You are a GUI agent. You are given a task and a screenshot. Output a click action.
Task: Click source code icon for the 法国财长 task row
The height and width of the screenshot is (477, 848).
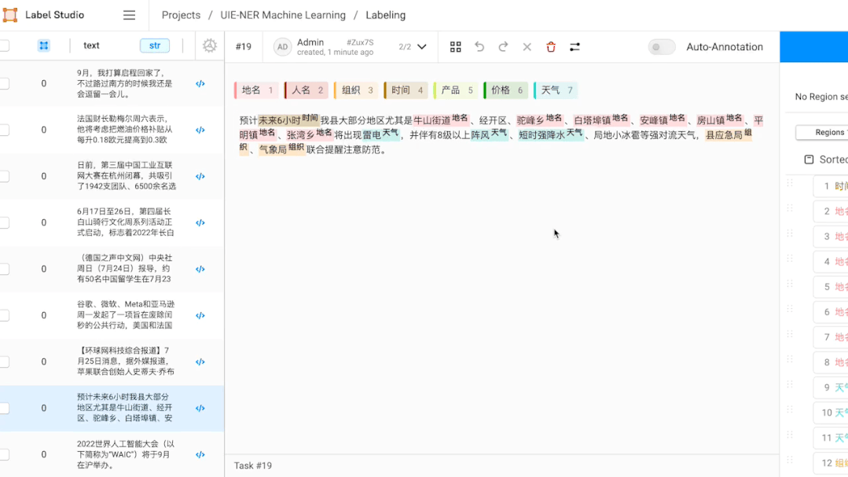[x=200, y=130]
